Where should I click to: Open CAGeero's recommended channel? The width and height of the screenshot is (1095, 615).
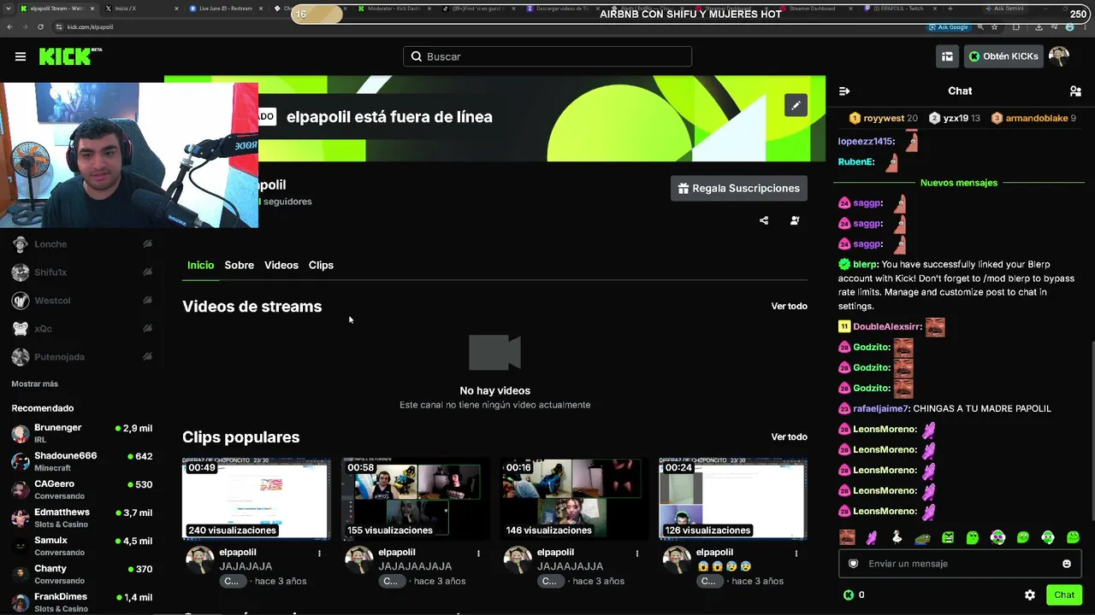[x=82, y=489]
